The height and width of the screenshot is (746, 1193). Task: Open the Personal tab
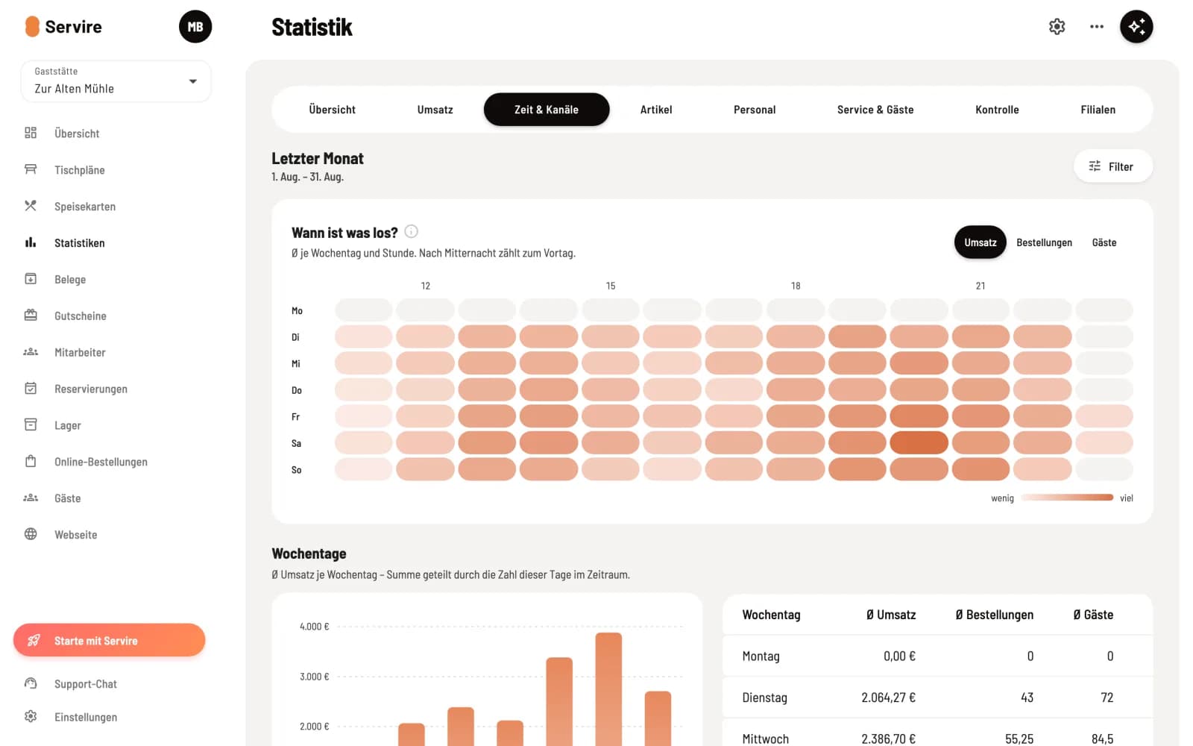[x=755, y=110]
